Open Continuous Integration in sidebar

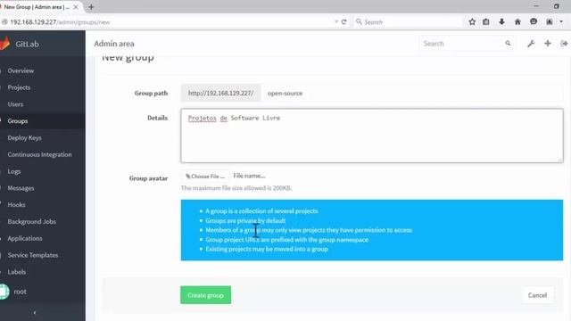pos(39,154)
